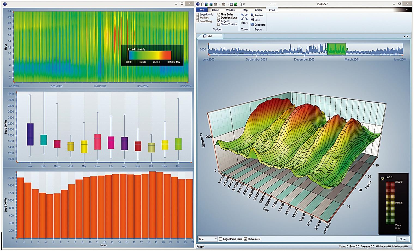Expand the quick access toolbar customize arrow
The image size is (414, 251).
244,4
